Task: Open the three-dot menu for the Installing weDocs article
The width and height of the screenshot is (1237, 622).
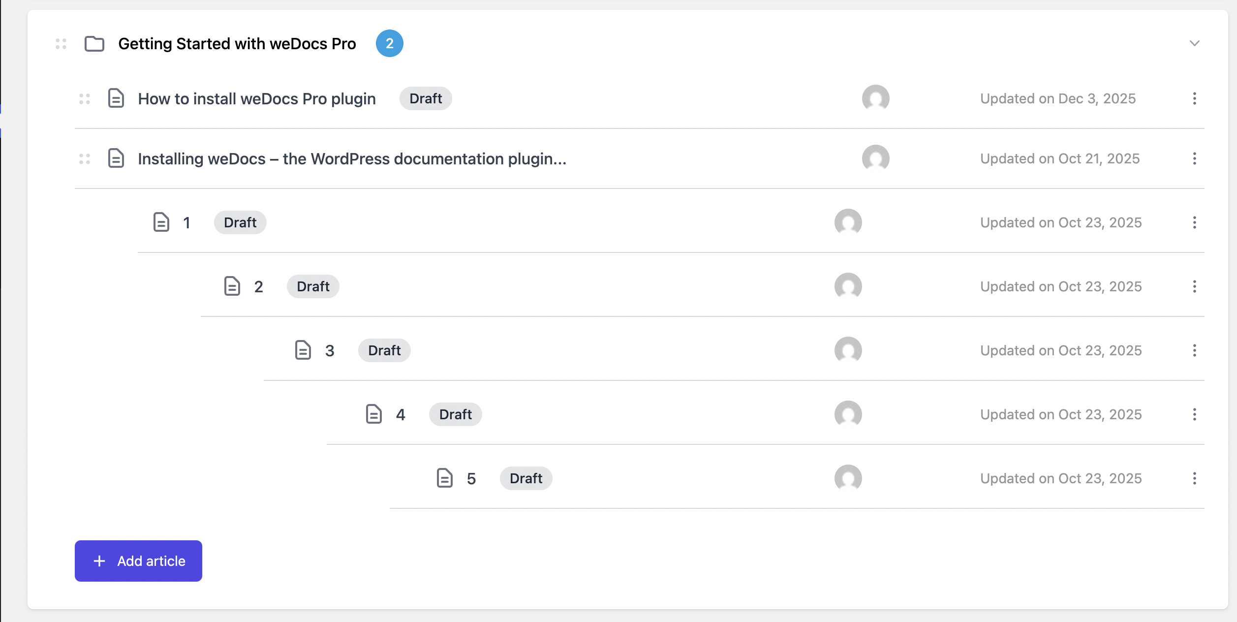Action: tap(1195, 158)
